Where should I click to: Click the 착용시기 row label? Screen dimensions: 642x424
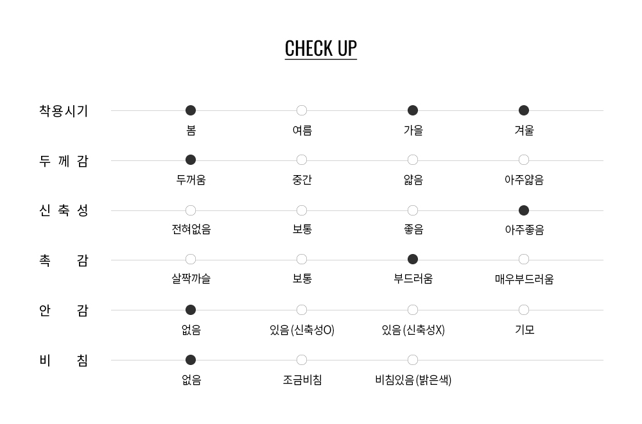64,111
